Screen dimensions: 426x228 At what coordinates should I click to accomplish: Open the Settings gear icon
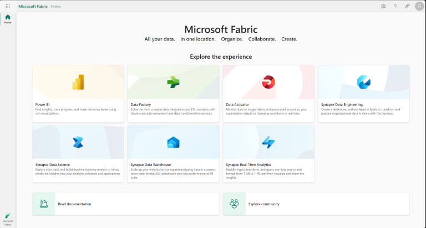coord(383,6)
